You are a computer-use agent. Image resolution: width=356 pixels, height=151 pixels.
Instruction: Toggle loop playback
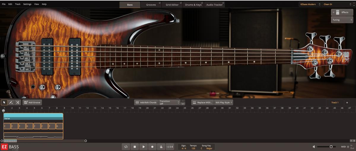tap(126, 147)
